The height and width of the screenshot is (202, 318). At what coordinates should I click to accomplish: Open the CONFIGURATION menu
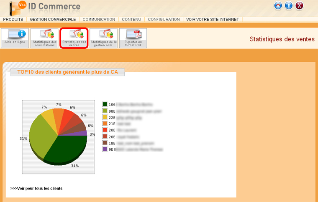(x=164, y=20)
